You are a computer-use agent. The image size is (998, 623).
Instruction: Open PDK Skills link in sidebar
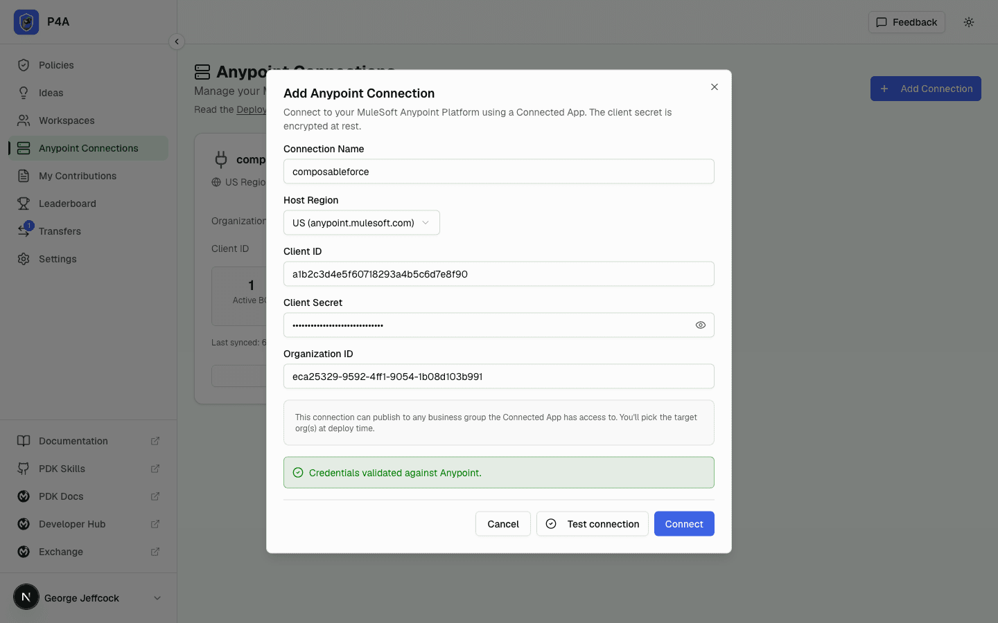coord(88,469)
